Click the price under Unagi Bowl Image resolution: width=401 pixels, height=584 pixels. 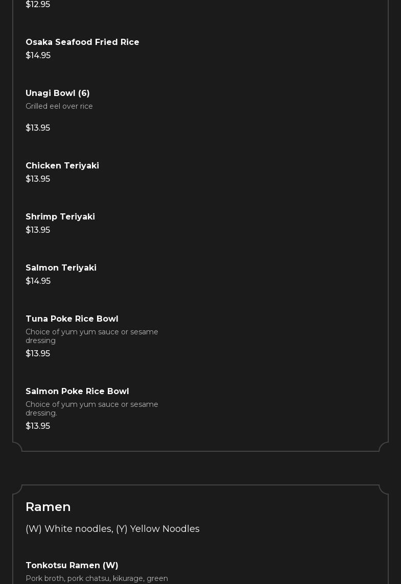(38, 128)
